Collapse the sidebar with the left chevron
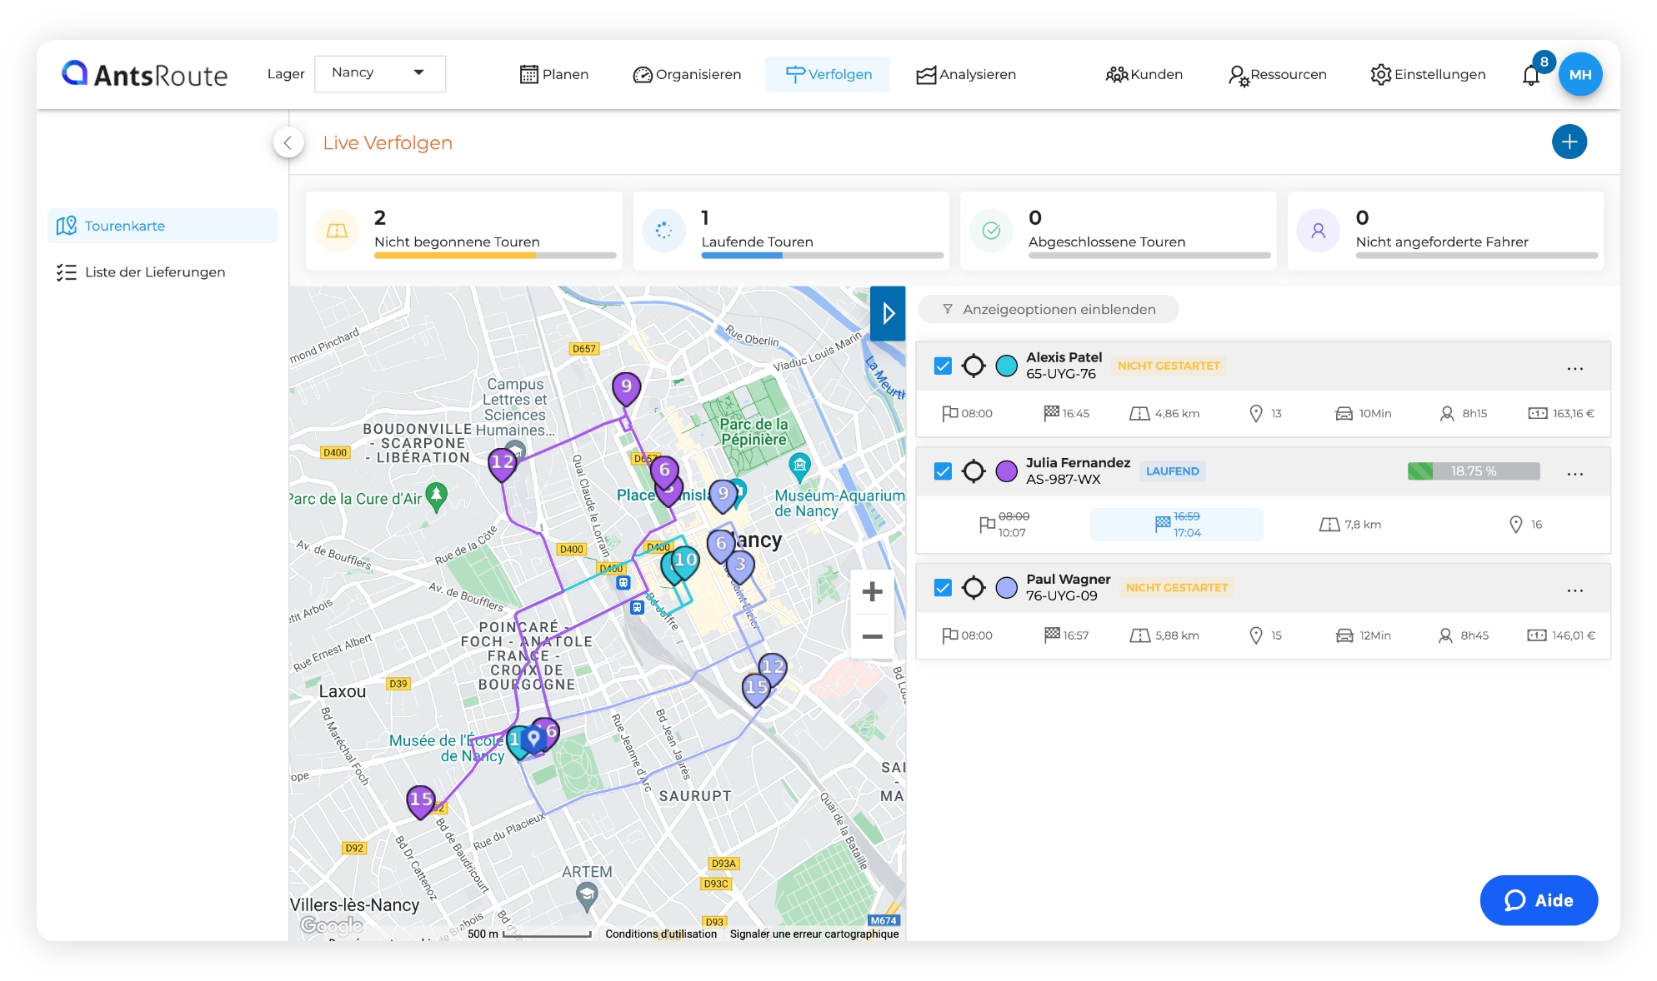 point(288,142)
